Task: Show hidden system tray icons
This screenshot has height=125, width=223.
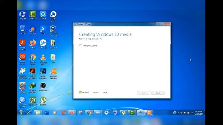Action: pyautogui.click(x=178, y=113)
